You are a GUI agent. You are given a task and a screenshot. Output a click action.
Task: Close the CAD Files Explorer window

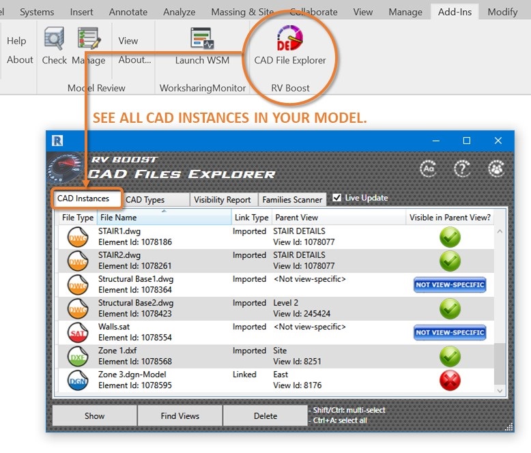coord(498,141)
